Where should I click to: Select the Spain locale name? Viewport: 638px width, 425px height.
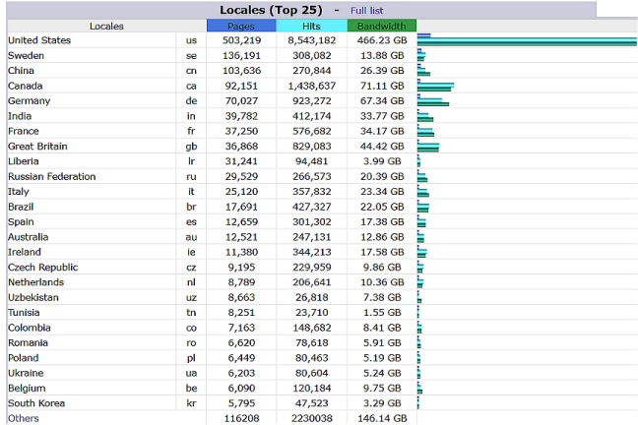coord(21,221)
